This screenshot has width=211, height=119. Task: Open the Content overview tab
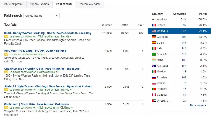(89, 4)
